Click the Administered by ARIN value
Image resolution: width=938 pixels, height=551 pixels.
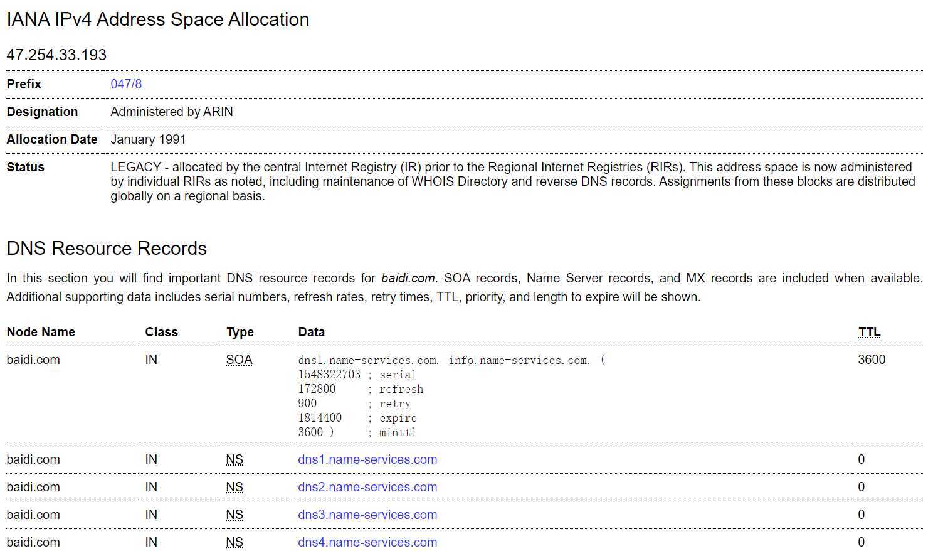click(172, 112)
